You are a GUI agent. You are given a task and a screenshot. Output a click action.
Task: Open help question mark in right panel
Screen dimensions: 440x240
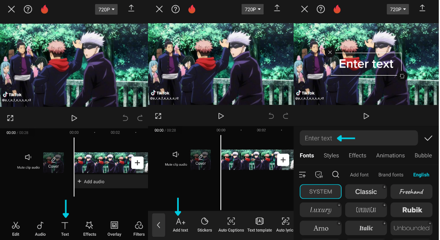click(x=321, y=9)
